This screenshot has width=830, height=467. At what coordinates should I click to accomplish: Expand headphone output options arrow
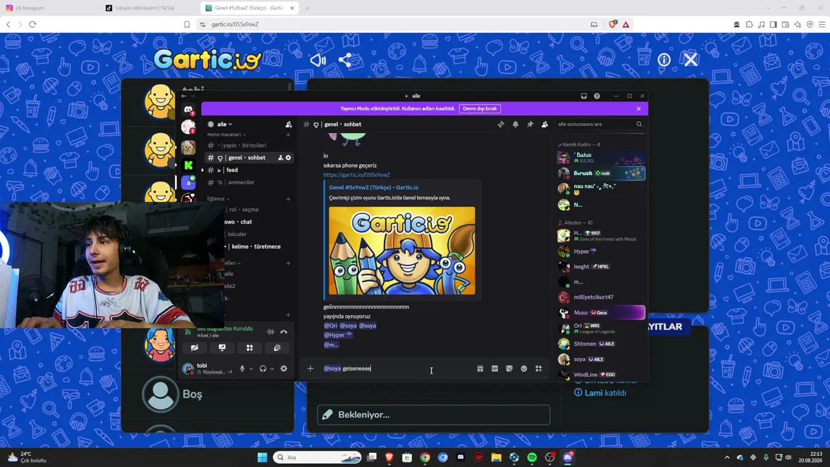pyautogui.click(x=272, y=368)
